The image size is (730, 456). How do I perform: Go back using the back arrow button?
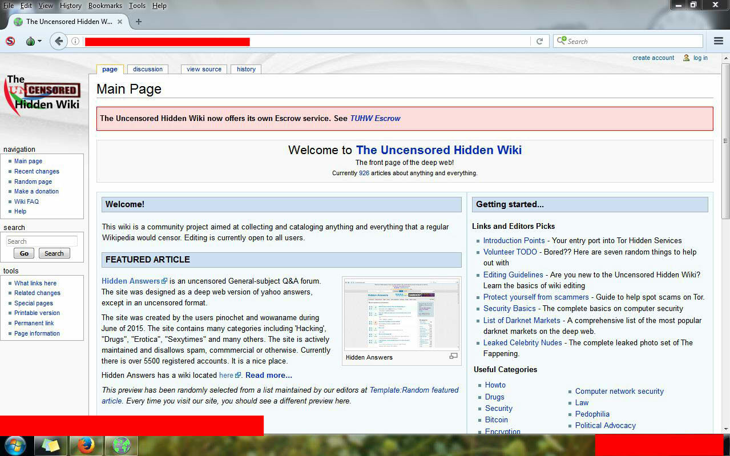click(x=59, y=41)
